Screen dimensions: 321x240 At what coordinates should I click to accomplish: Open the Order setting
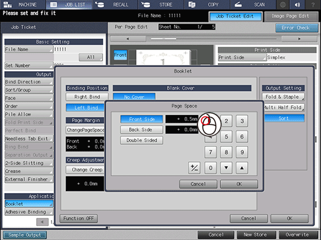[x=29, y=106]
